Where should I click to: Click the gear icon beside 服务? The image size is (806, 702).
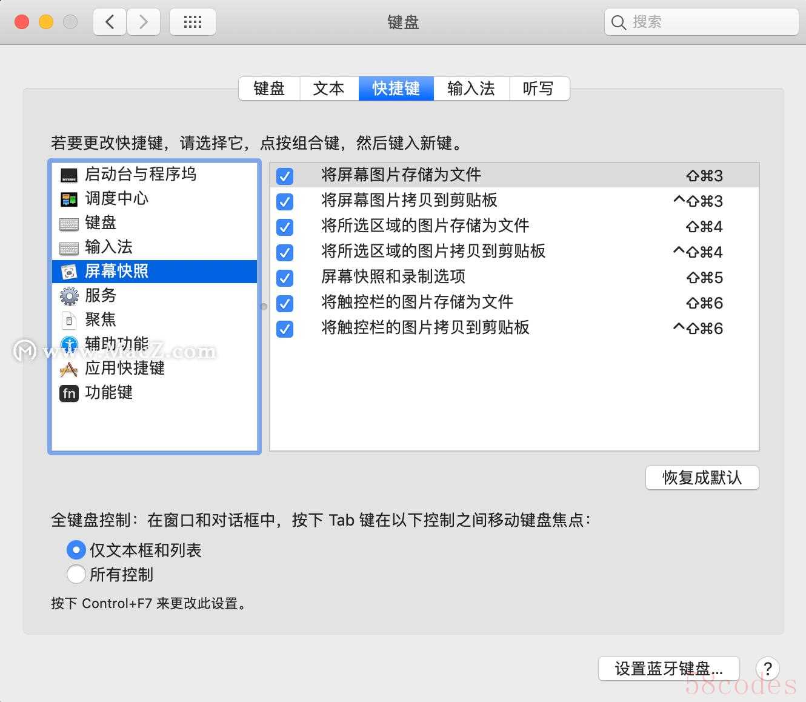(x=69, y=296)
